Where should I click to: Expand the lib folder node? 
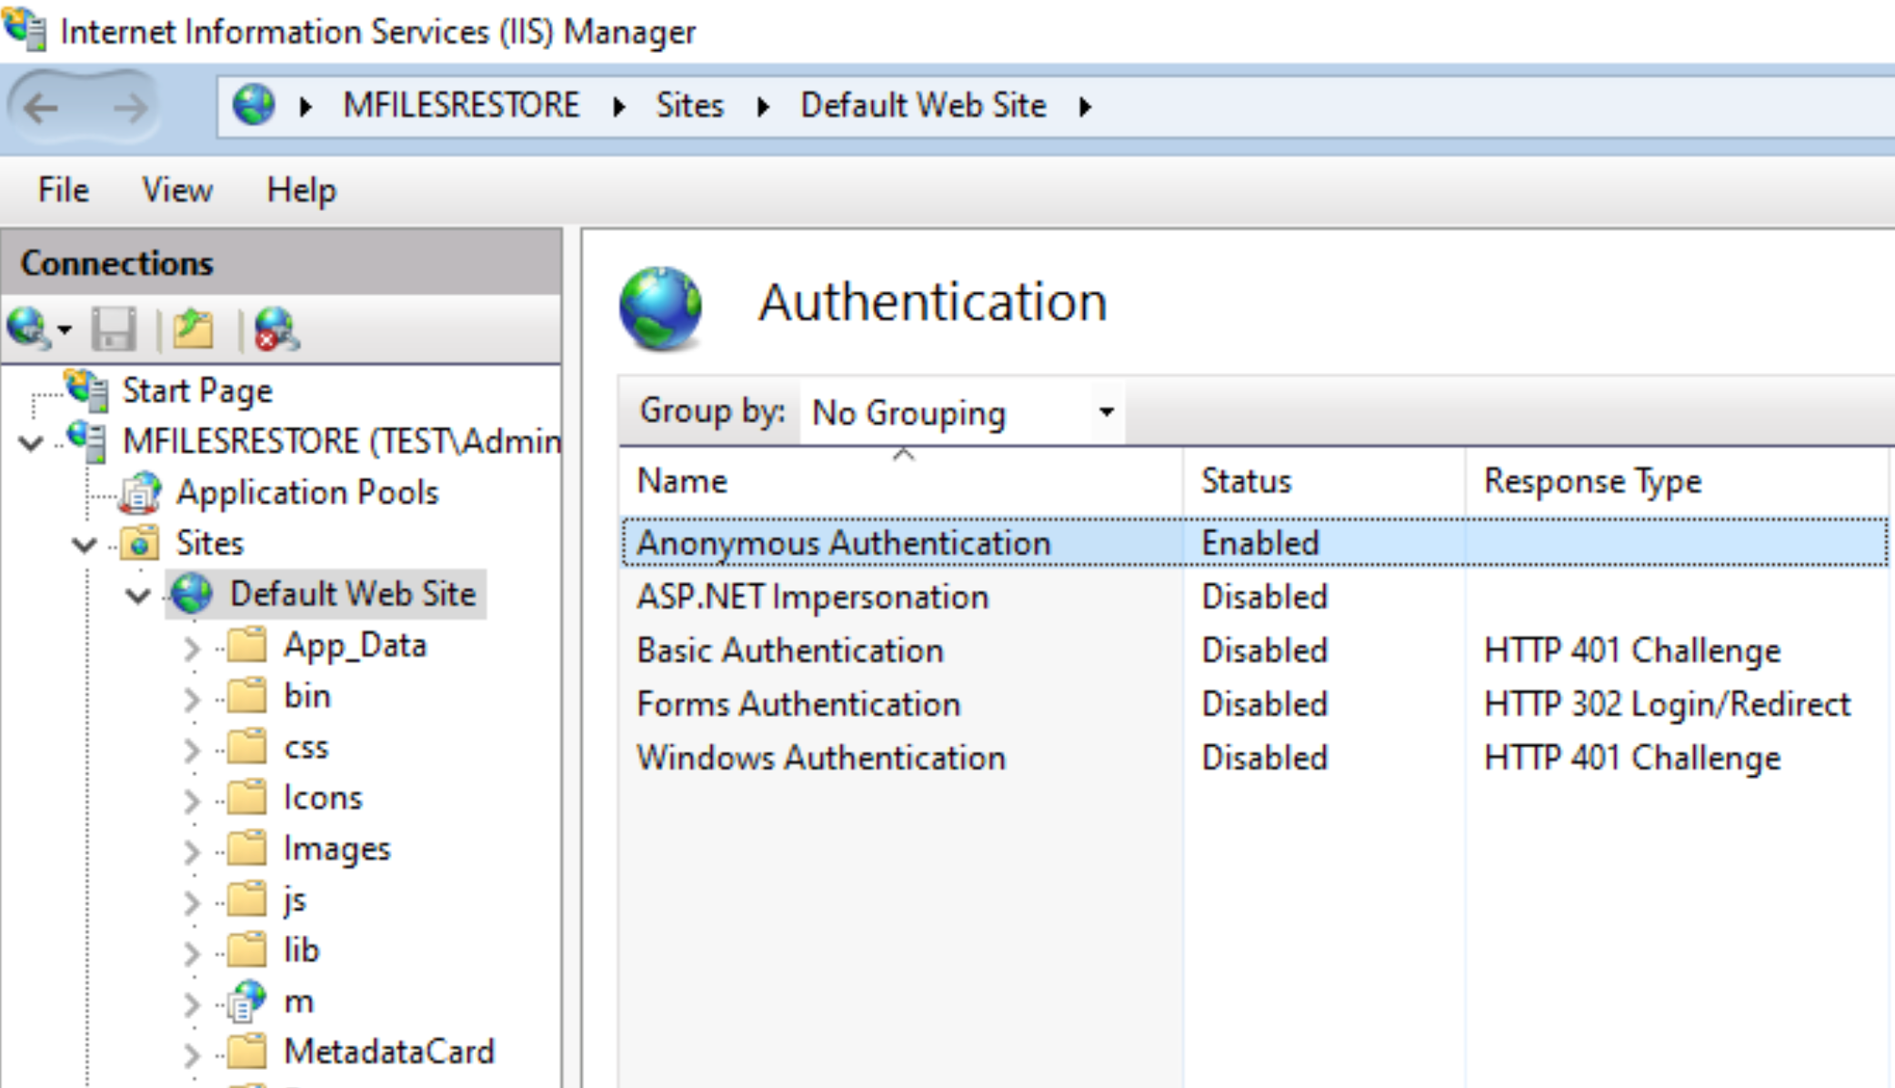click(x=191, y=952)
